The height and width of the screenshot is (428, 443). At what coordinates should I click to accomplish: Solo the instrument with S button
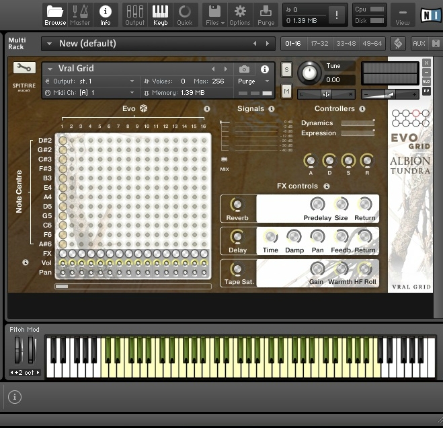287,70
